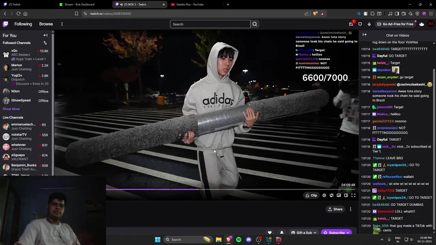Open the browser hamburger main menu
The height and width of the screenshot is (245, 436).
pyautogui.click(x=431, y=14)
